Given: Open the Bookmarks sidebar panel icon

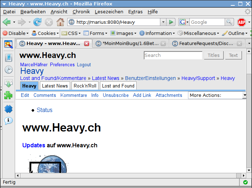Looking at the screenshot, I should tap(8, 58).
